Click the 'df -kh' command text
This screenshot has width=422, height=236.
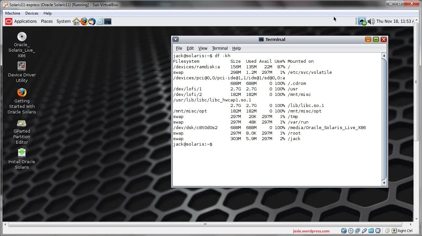[x=223, y=56]
